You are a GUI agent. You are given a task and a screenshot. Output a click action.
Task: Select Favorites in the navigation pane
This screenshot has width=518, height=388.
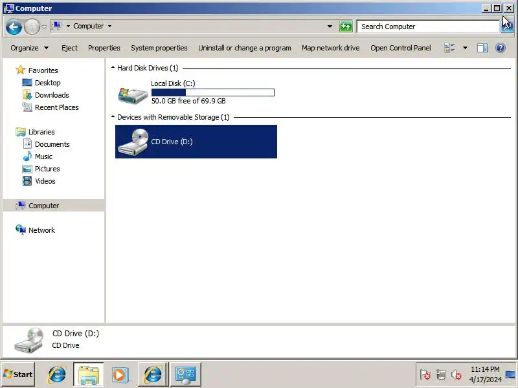(x=43, y=70)
